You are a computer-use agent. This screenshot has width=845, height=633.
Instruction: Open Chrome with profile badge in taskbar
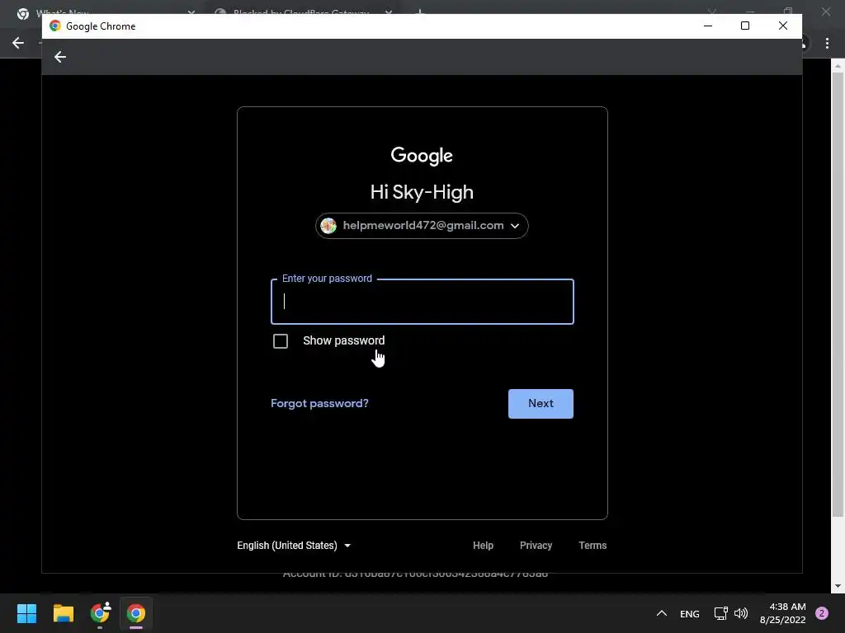pos(100,613)
